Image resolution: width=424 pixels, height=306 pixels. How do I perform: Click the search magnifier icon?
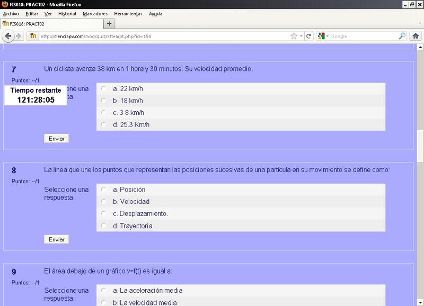pyautogui.click(x=402, y=36)
